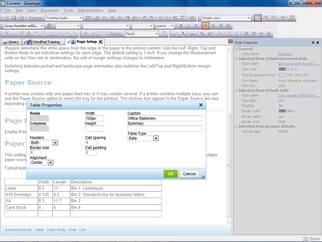322x242 pixels.
Task: Click the large A font icon
Action: click(183, 34)
